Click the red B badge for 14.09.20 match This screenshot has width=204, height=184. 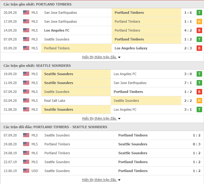point(199,30)
